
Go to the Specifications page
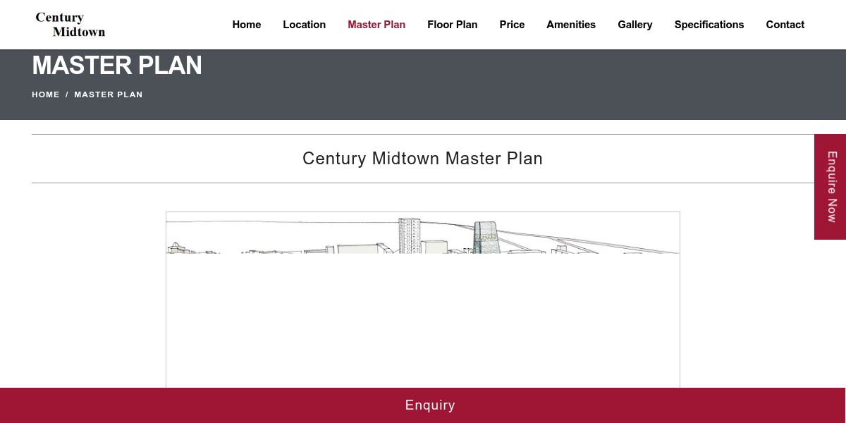(709, 25)
